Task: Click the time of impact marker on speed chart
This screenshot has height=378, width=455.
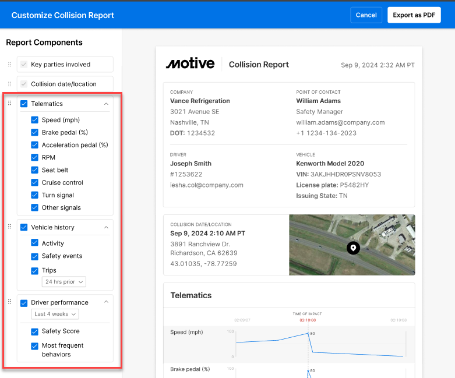Action: click(308, 334)
